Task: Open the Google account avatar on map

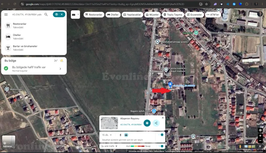Action: (260, 14)
